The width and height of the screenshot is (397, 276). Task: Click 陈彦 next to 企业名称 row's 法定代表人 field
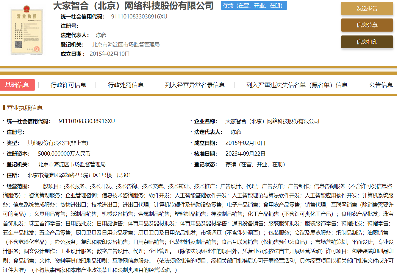click(x=236, y=132)
